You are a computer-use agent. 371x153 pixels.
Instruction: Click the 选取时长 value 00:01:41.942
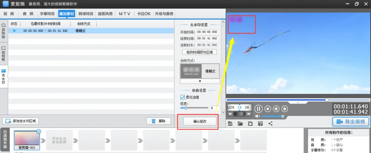pyautogui.click(x=207, y=45)
